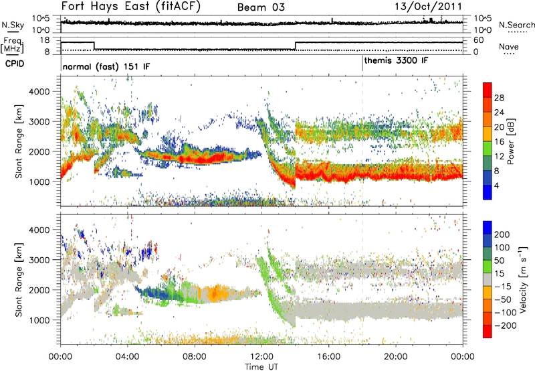Click the '20:00' time tick label
The width and height of the screenshot is (535, 371).
click(396, 357)
